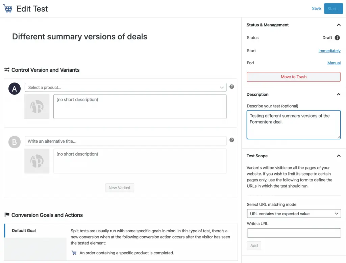Image resolution: width=346 pixels, height=263 pixels.
Task: Open help icon for variant A
Action: [231, 87]
